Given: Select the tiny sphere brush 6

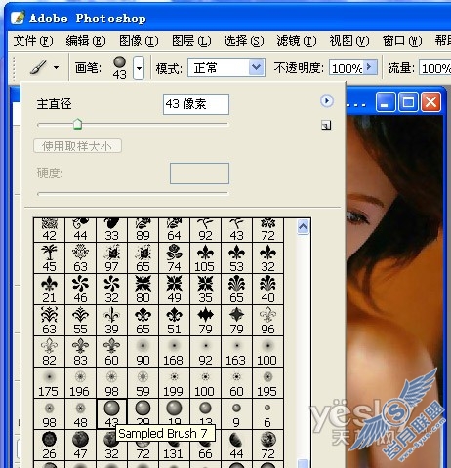Looking at the screenshot, I should click(x=267, y=414).
